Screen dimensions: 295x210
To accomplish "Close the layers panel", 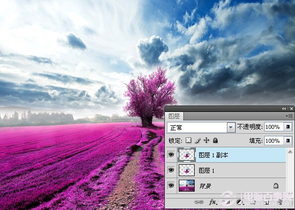I will [292, 109].
